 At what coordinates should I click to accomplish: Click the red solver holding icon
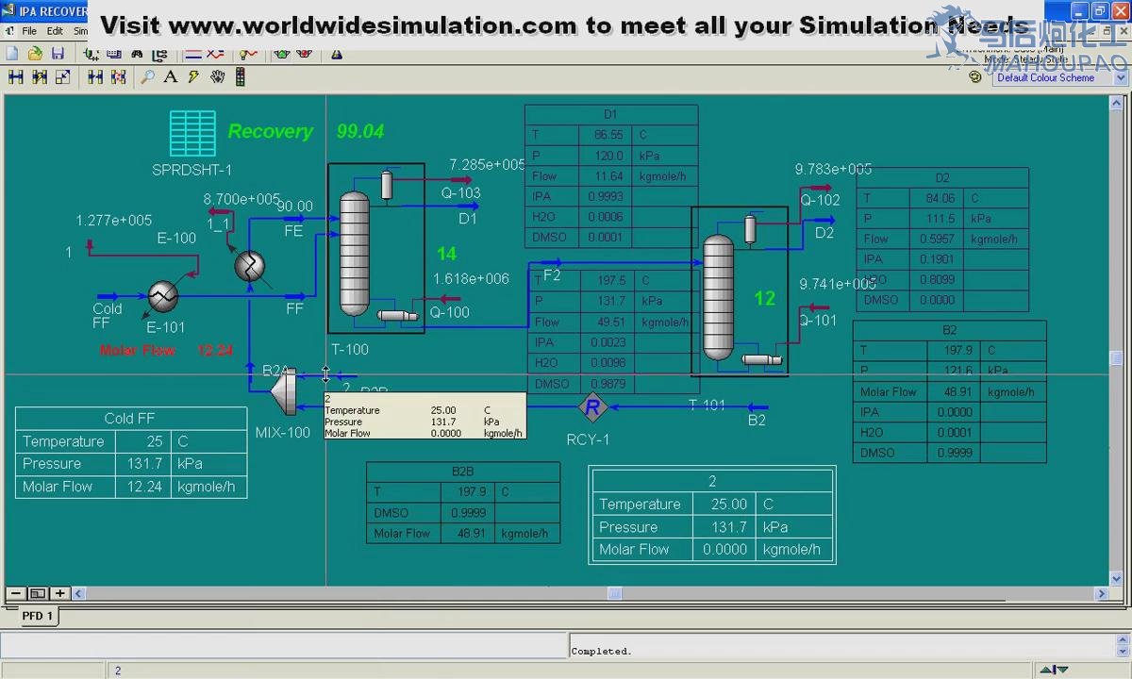pyautogui.click(x=304, y=54)
